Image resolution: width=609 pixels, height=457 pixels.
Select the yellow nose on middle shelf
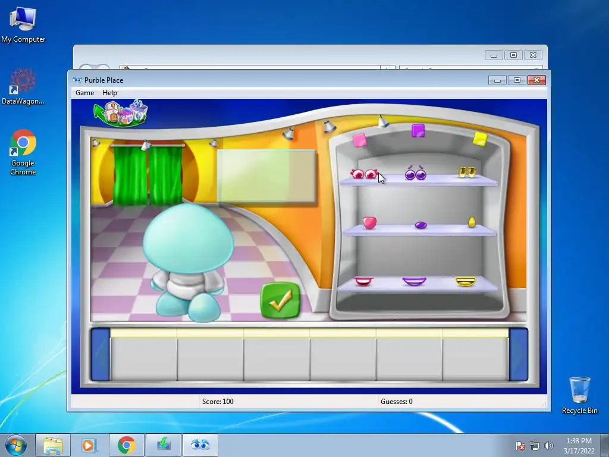pyautogui.click(x=472, y=221)
